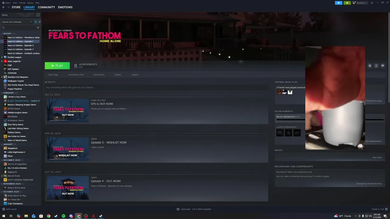
Task: Collapse the JANUARY category
Action: tap(8, 144)
